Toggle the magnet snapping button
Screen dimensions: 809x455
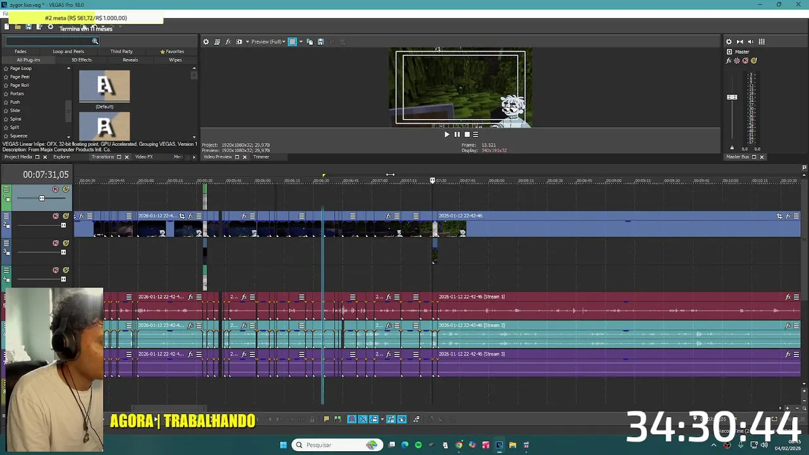click(x=352, y=419)
